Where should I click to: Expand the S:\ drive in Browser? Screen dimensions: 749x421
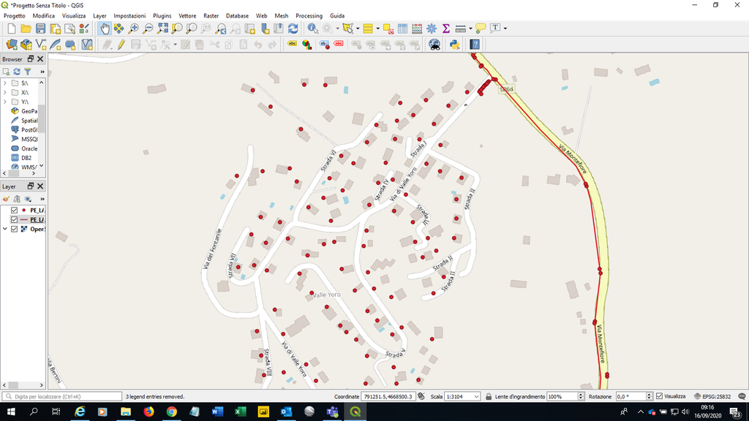pyautogui.click(x=5, y=83)
